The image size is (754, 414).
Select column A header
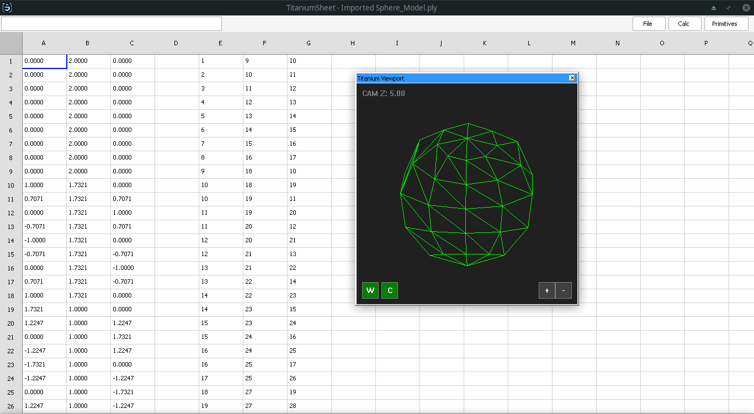coord(44,43)
